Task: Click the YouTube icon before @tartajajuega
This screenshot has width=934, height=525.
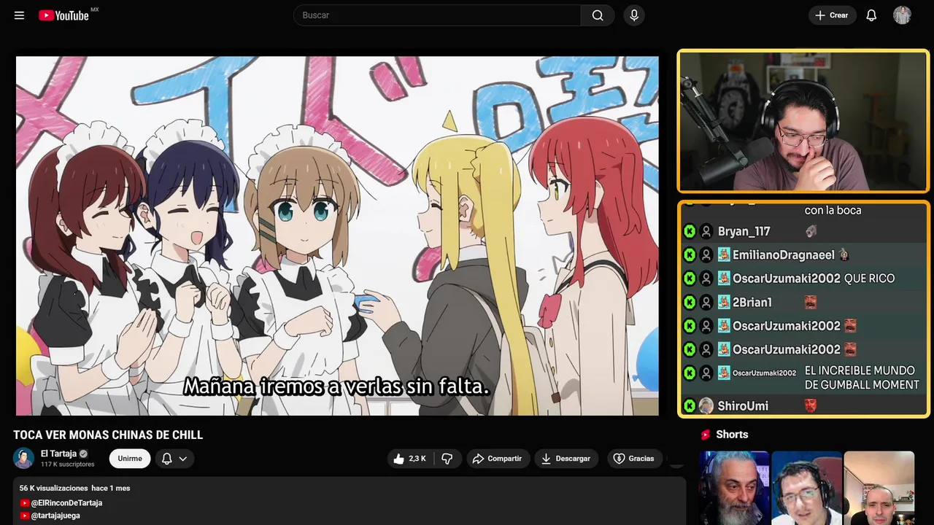Action: pos(25,516)
